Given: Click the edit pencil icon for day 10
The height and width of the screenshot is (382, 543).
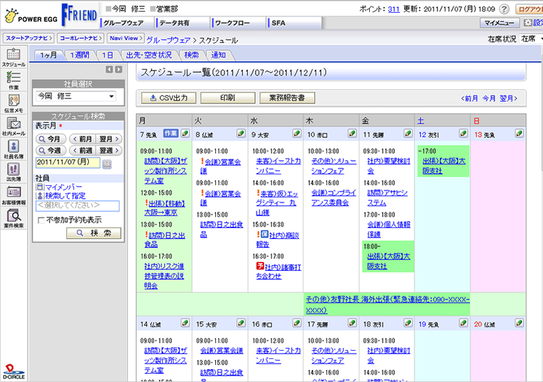Looking at the screenshot, I should tap(352, 134).
